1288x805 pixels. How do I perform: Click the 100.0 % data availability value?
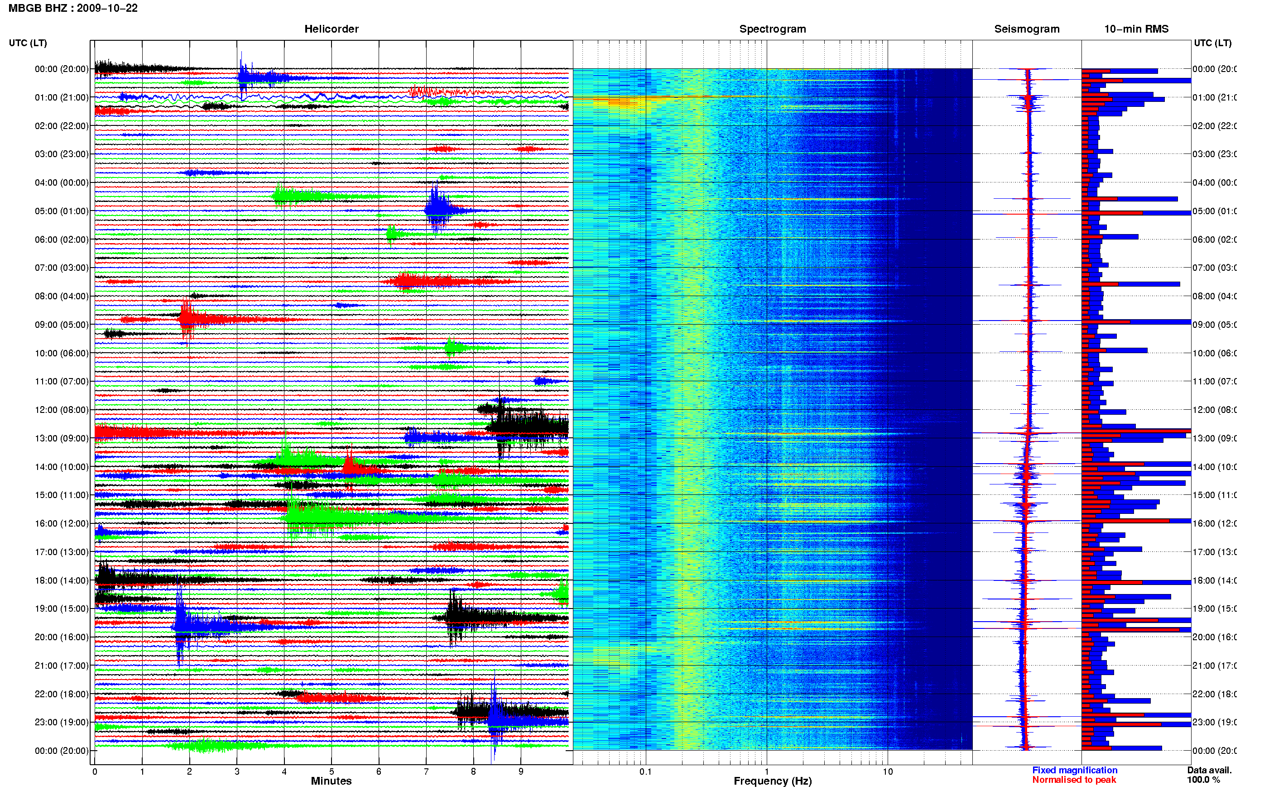pyautogui.click(x=1203, y=780)
